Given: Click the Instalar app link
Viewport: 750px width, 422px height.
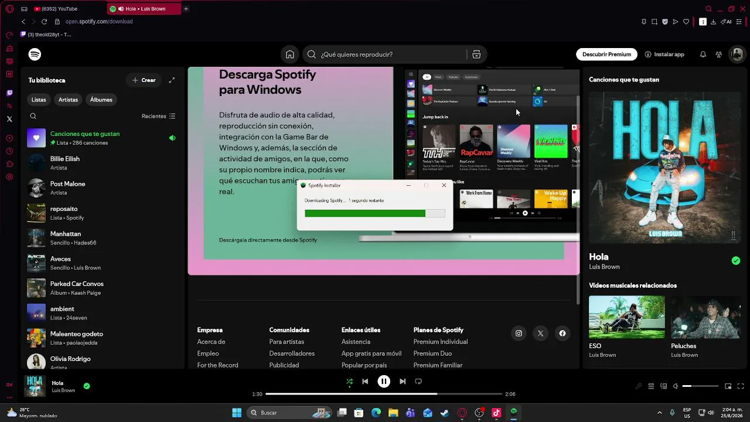Looking at the screenshot, I should (x=664, y=55).
